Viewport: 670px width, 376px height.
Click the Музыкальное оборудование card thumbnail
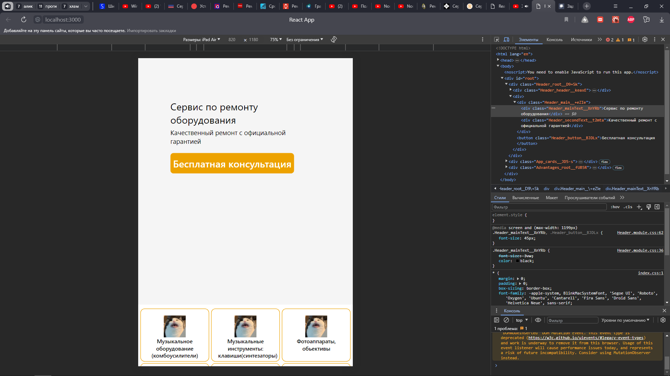coord(174,326)
